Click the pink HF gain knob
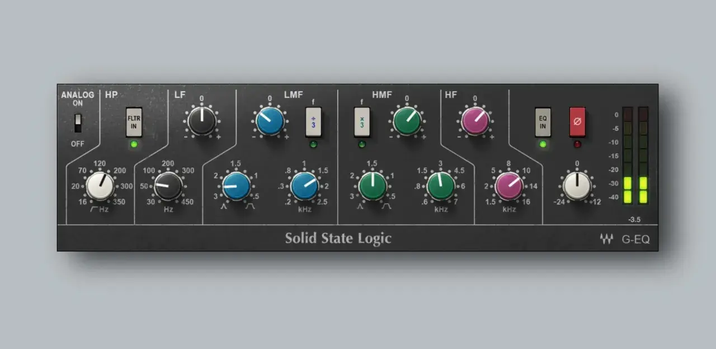716x349 pixels. (x=475, y=121)
